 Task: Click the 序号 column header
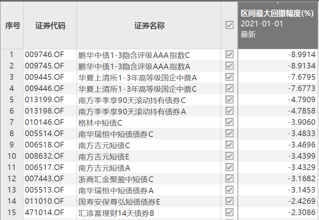(x=12, y=24)
